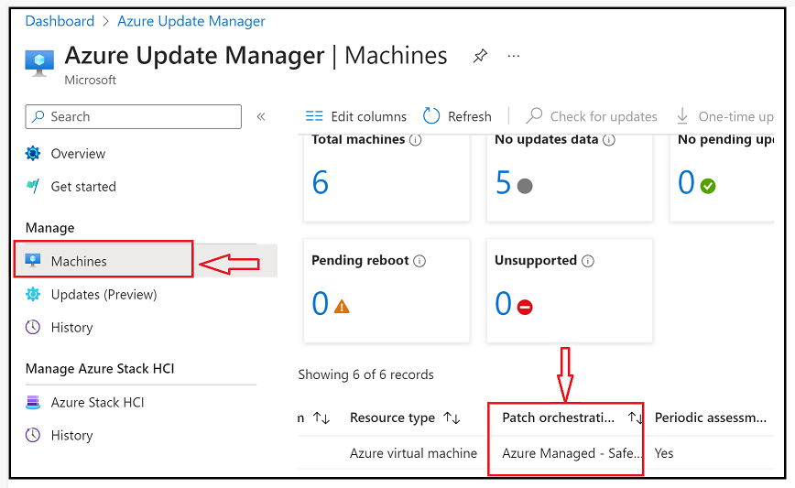
Task: Click the Patch orchestration column header
Action: pos(558,418)
